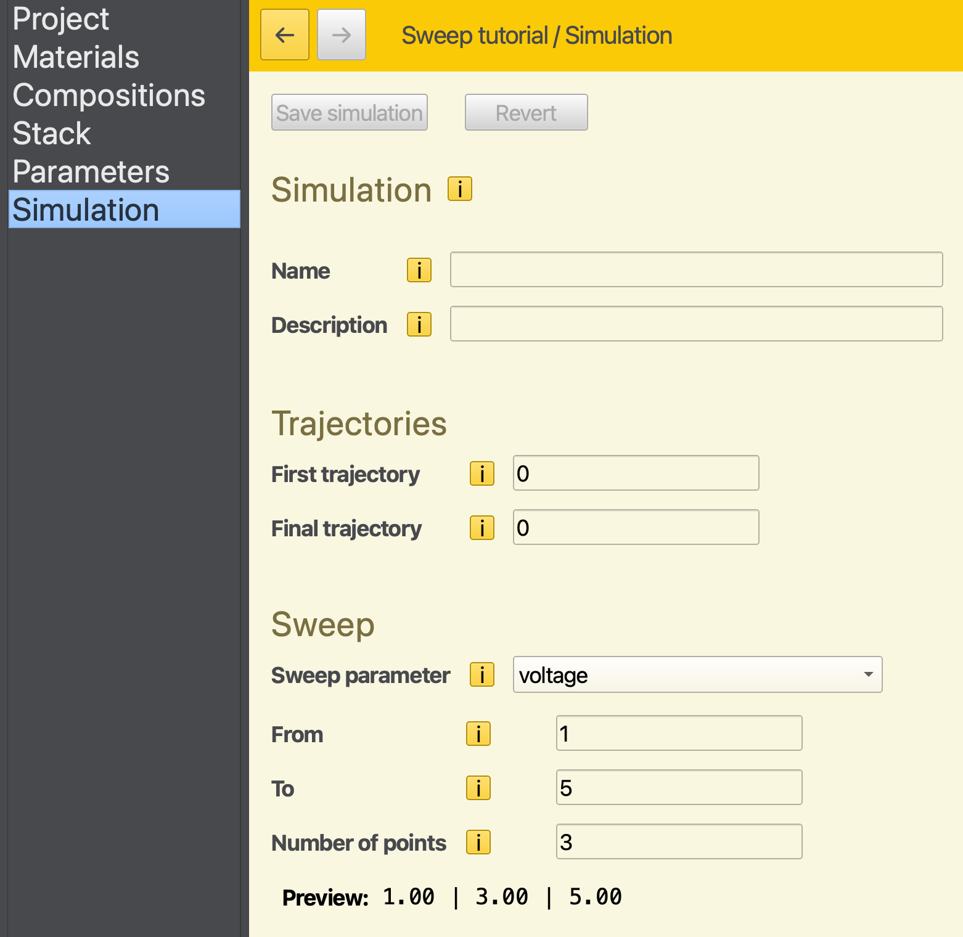Screen dimensions: 963x937
Task: Open the First trajectory info icon
Action: pos(482,473)
